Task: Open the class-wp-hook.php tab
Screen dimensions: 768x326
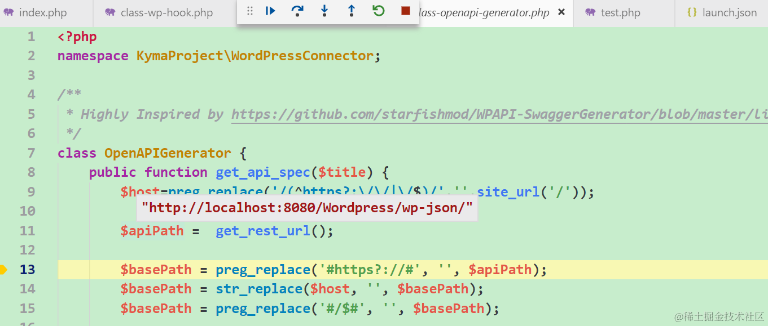Action: [x=165, y=13]
